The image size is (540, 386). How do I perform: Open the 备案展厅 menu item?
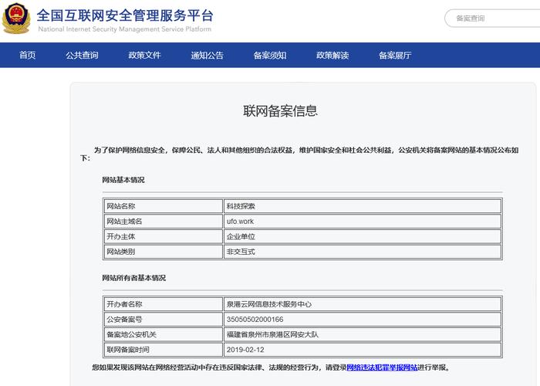point(395,55)
